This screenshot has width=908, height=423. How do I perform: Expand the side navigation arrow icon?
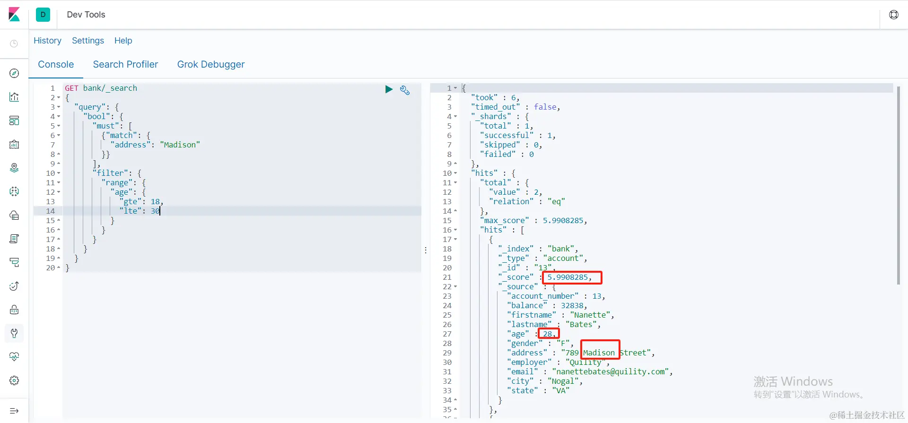pyautogui.click(x=14, y=411)
